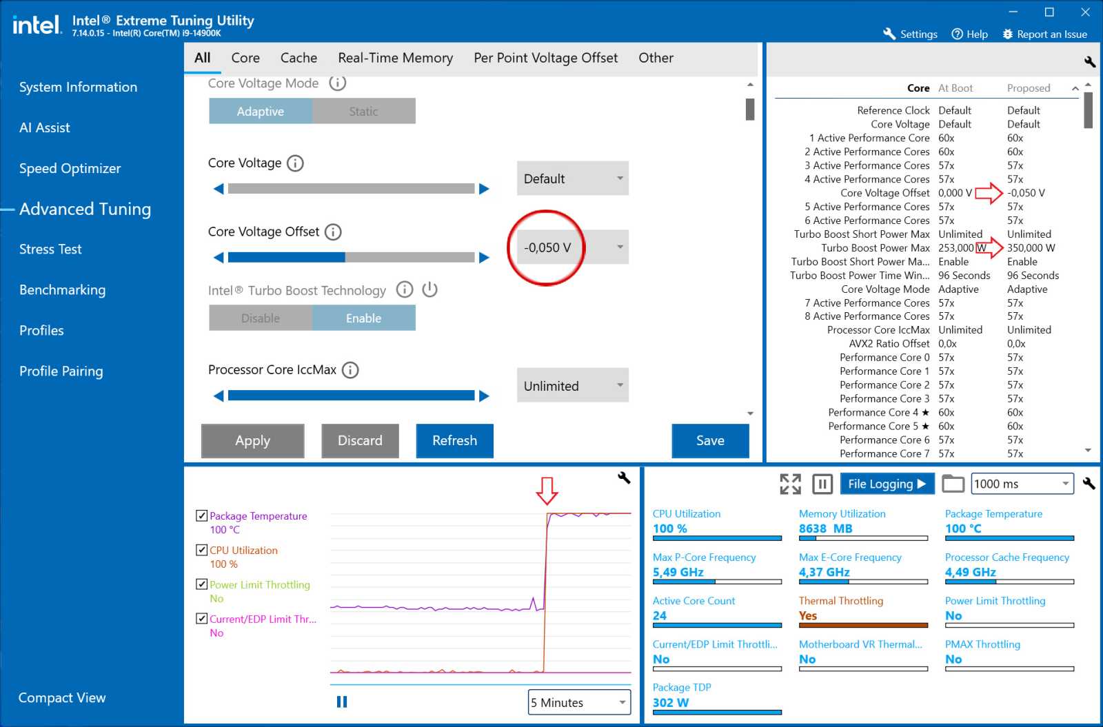Click the Refresh button

[454, 440]
